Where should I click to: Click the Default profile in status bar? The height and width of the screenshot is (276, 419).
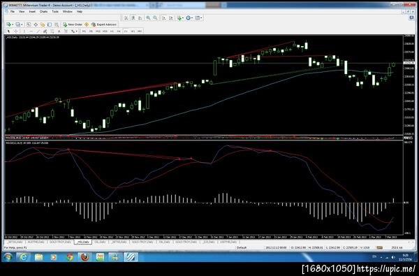[x=242, y=247]
